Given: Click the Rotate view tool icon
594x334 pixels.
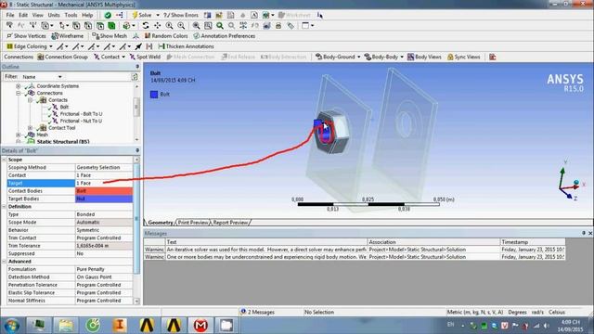Looking at the screenshot, I should coord(146,26).
